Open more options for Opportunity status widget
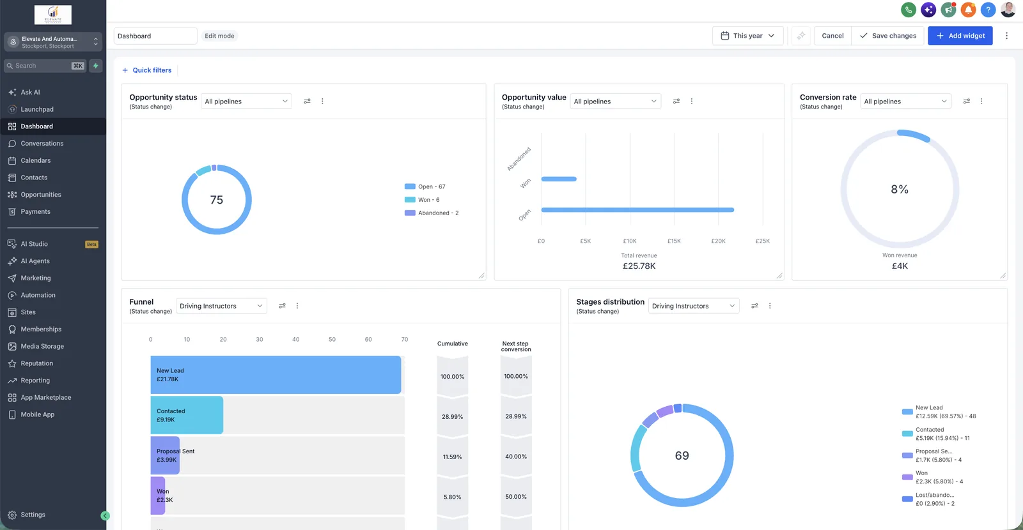Screen dimensions: 1023x530 coord(322,102)
